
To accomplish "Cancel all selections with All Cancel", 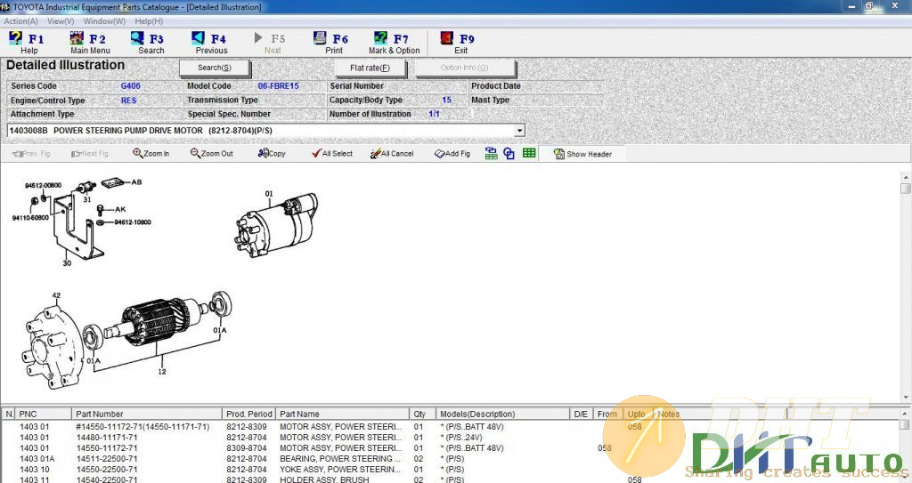I will click(392, 154).
